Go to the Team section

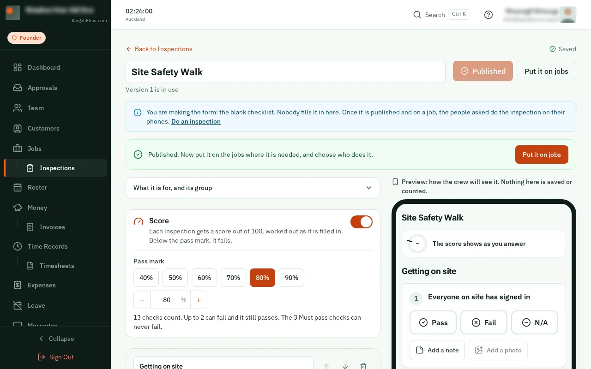(x=55, y=108)
